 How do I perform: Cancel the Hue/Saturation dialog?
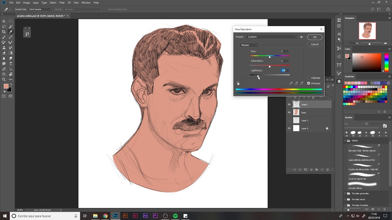pyautogui.click(x=315, y=44)
